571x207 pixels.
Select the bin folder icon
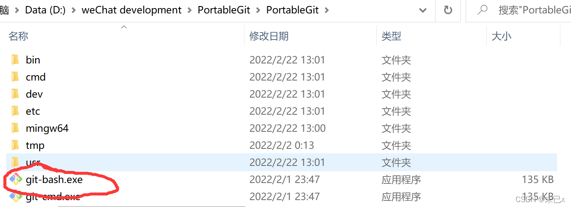pyautogui.click(x=15, y=60)
